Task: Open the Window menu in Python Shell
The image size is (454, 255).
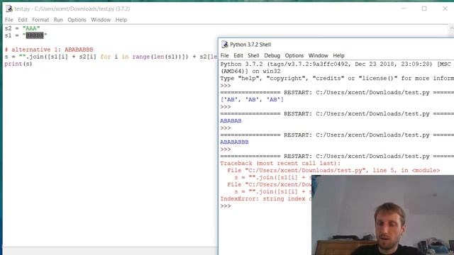Action: (x=319, y=55)
